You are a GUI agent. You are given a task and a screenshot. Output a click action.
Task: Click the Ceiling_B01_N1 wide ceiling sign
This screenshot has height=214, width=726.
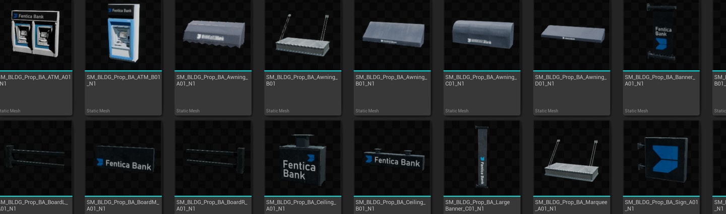[392, 158]
